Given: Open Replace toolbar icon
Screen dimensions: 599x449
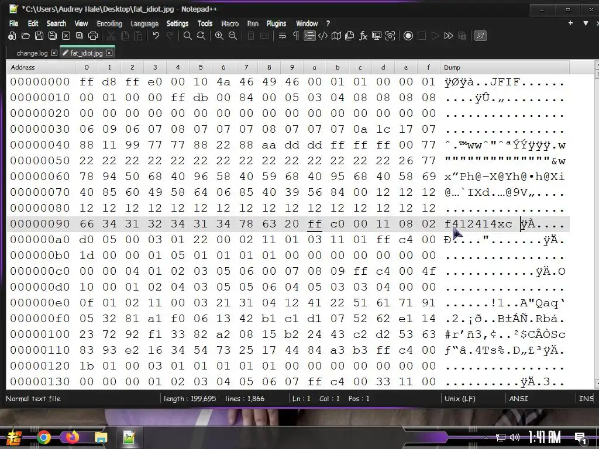Looking at the screenshot, I should click(x=201, y=36).
